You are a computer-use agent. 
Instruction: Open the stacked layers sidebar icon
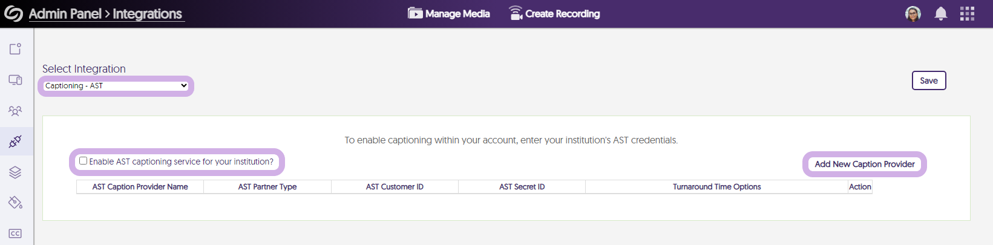point(15,172)
